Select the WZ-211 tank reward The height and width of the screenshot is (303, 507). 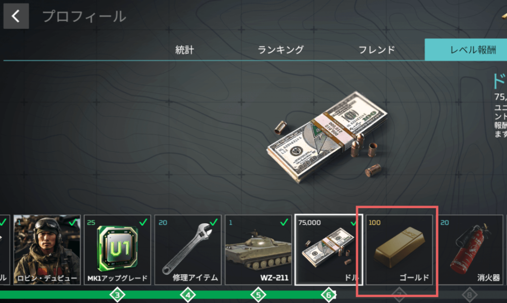point(258,250)
